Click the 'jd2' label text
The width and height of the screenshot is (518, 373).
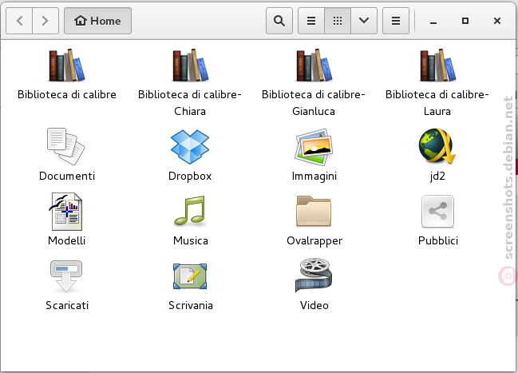pos(437,177)
